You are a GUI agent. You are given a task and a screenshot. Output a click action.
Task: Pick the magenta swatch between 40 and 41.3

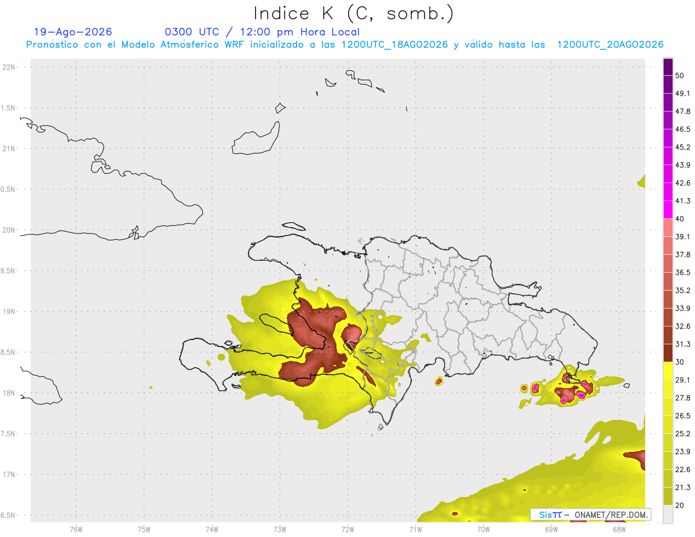coord(668,210)
